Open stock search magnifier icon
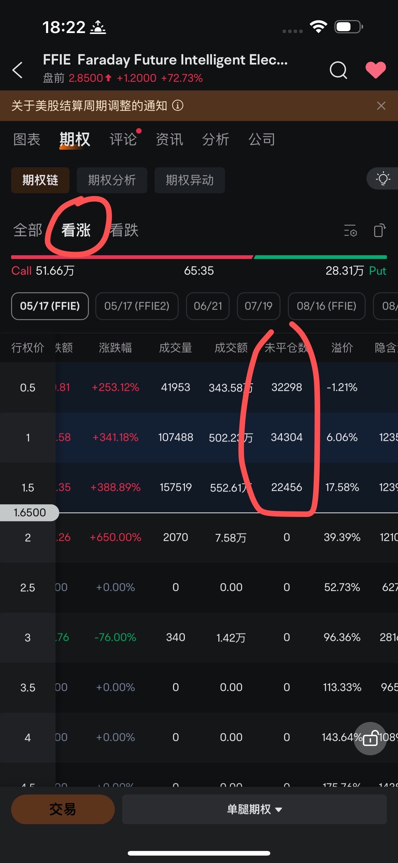 [x=338, y=70]
